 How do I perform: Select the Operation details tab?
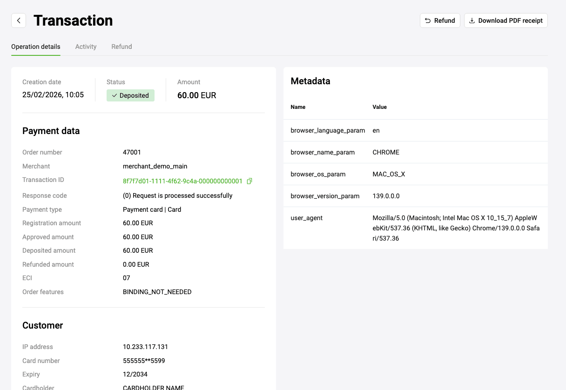pyautogui.click(x=36, y=47)
